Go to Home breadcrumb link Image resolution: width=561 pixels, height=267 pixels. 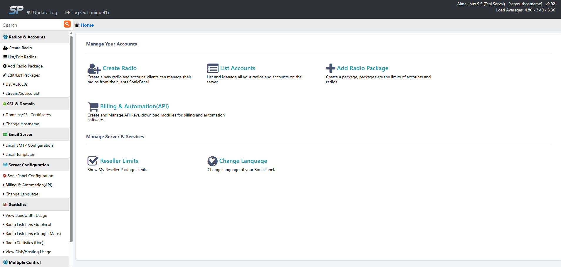coord(87,25)
